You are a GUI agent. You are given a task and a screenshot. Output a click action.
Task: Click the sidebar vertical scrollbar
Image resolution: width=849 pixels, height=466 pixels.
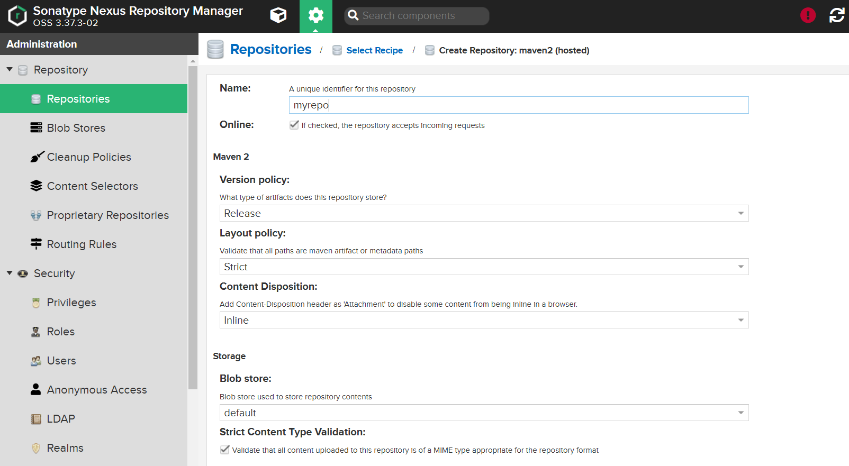193,227
